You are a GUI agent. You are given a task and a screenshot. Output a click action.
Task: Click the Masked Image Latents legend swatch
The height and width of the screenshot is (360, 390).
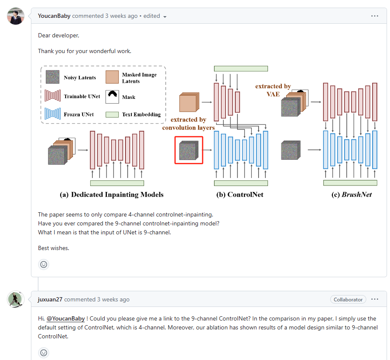112,77
